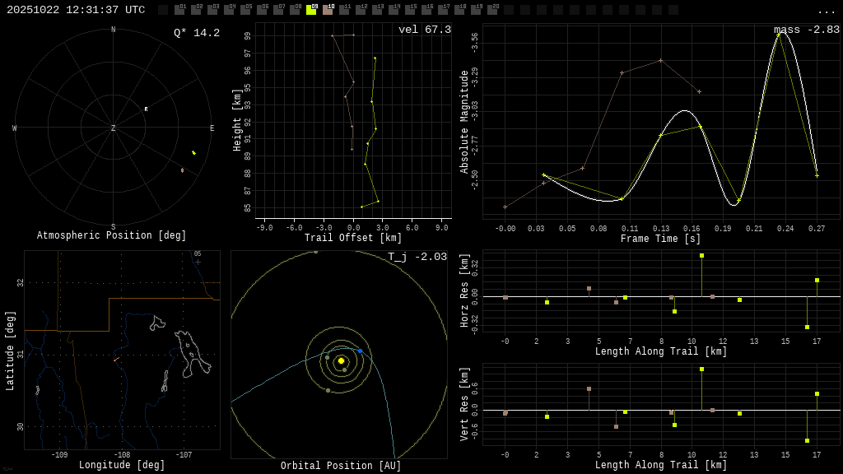Click the yellow meteor marker in sky plot
Screen dimensions: 843x474
coord(194,152)
